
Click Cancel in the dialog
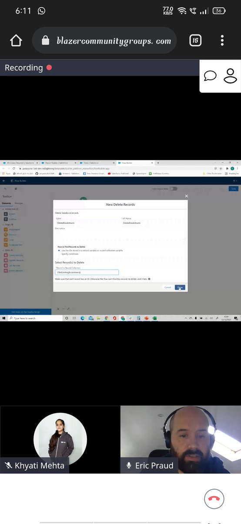(x=167, y=287)
